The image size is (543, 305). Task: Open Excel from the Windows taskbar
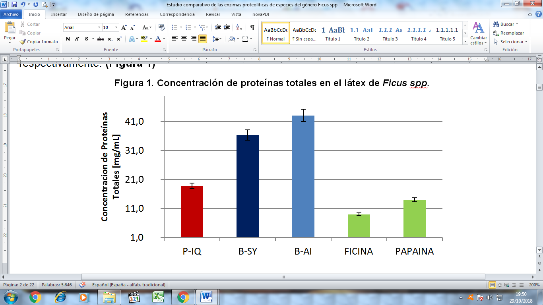click(158, 297)
